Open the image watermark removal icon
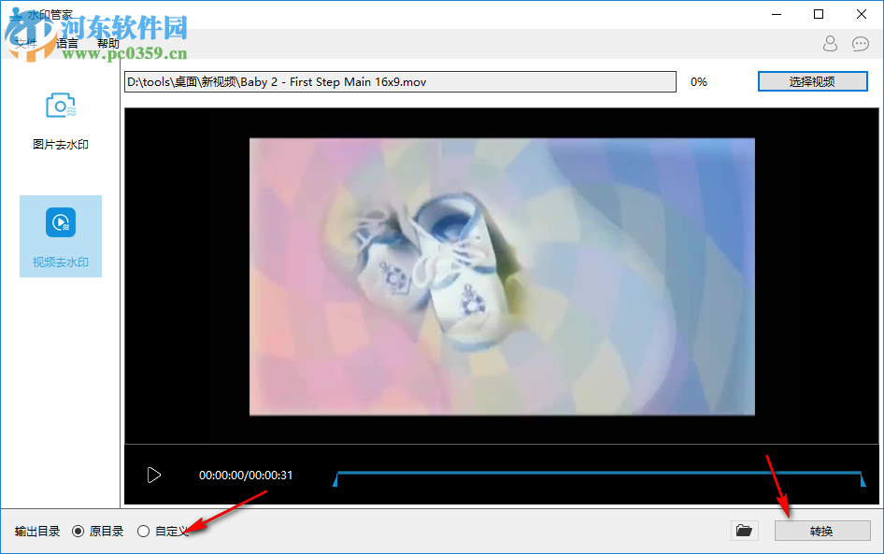 pos(61,106)
